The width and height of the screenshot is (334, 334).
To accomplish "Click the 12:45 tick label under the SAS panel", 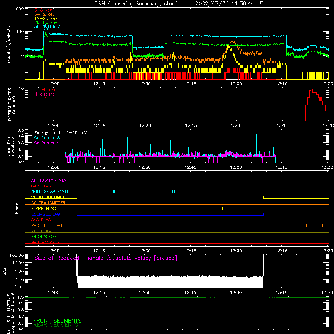I will click(190, 293).
